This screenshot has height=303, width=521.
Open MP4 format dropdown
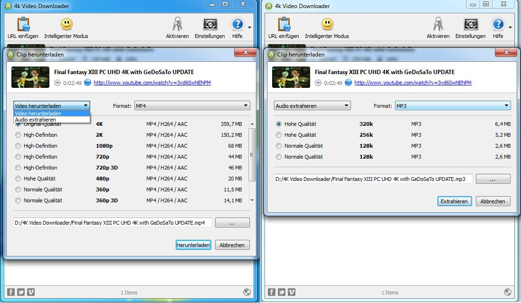[192, 105]
